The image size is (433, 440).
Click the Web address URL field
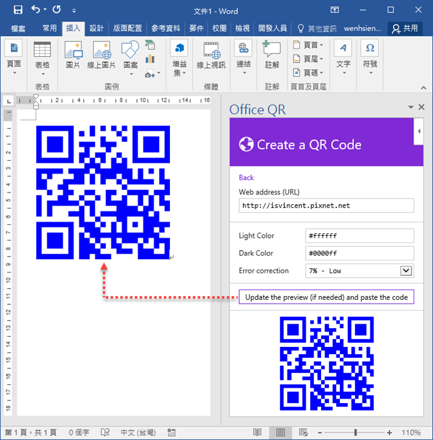[x=326, y=205]
